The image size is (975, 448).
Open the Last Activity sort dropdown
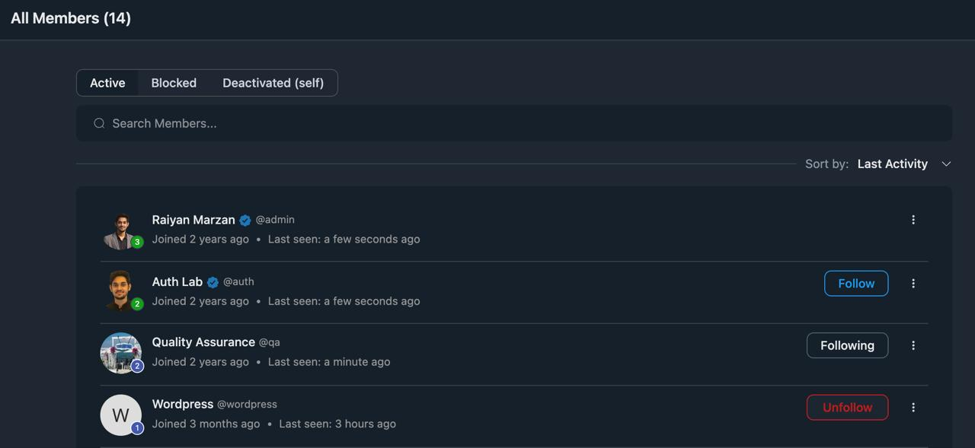point(892,164)
